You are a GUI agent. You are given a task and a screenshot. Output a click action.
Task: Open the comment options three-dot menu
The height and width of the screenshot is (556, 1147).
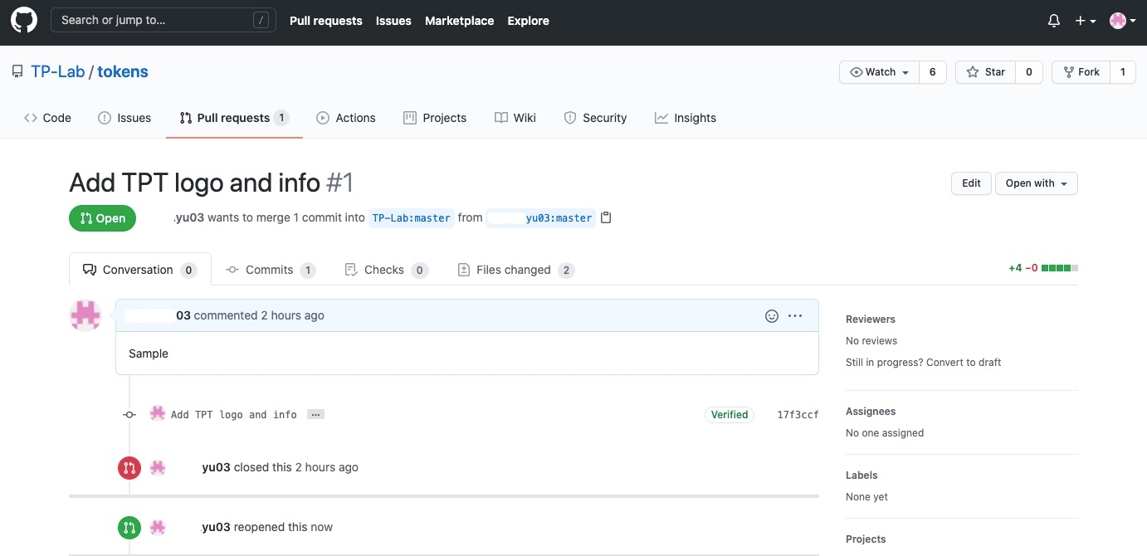[x=795, y=315]
